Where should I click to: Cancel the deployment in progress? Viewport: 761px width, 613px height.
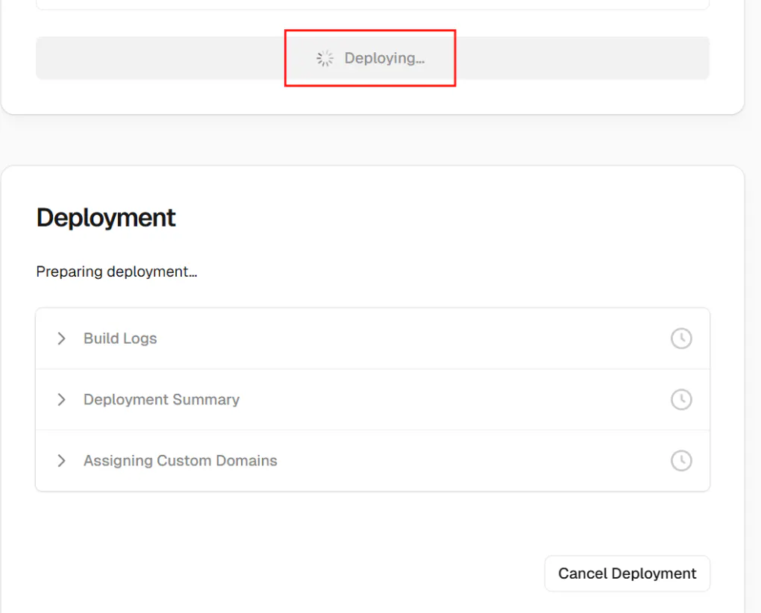[x=627, y=573]
